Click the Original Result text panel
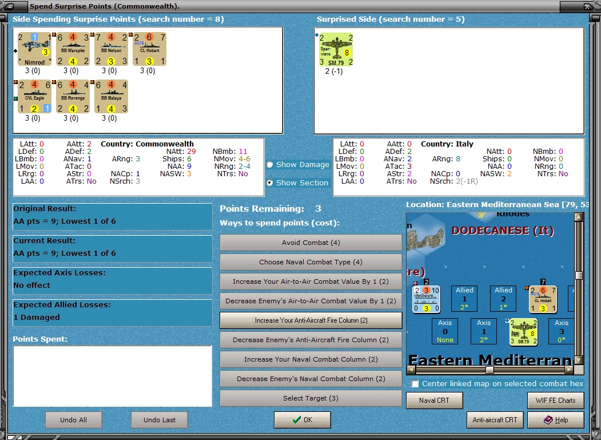 113,217
